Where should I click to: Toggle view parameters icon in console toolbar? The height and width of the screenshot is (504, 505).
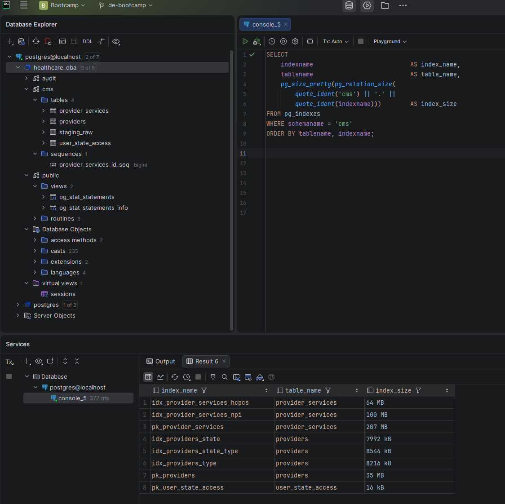[x=284, y=41]
